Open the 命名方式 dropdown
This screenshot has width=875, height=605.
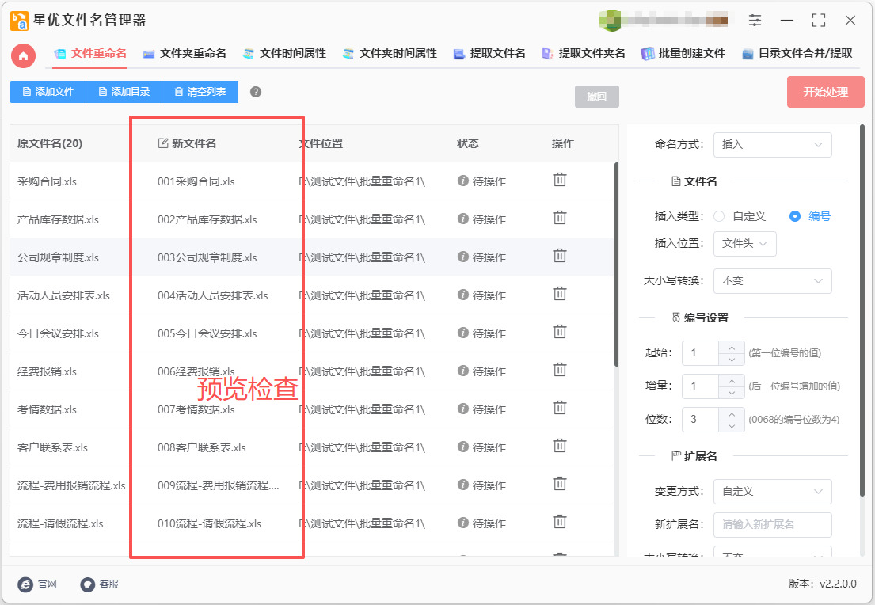772,145
